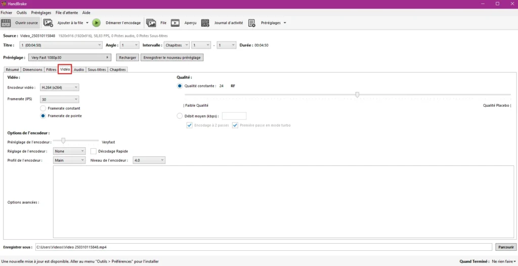Click Enregistrer le nouveau préréglage button
This screenshot has height=266, width=518.
pyautogui.click(x=172, y=58)
